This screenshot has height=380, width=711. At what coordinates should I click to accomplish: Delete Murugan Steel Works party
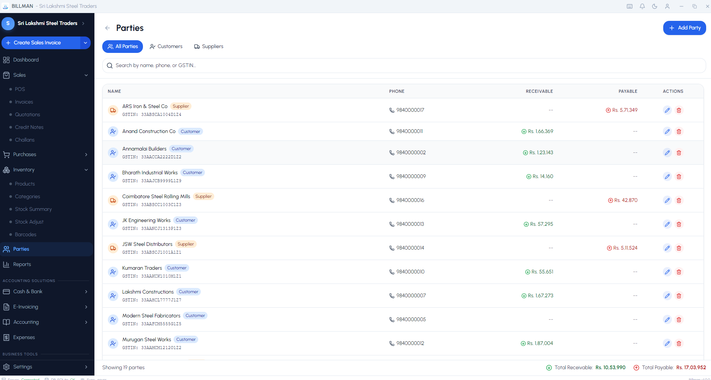click(679, 343)
